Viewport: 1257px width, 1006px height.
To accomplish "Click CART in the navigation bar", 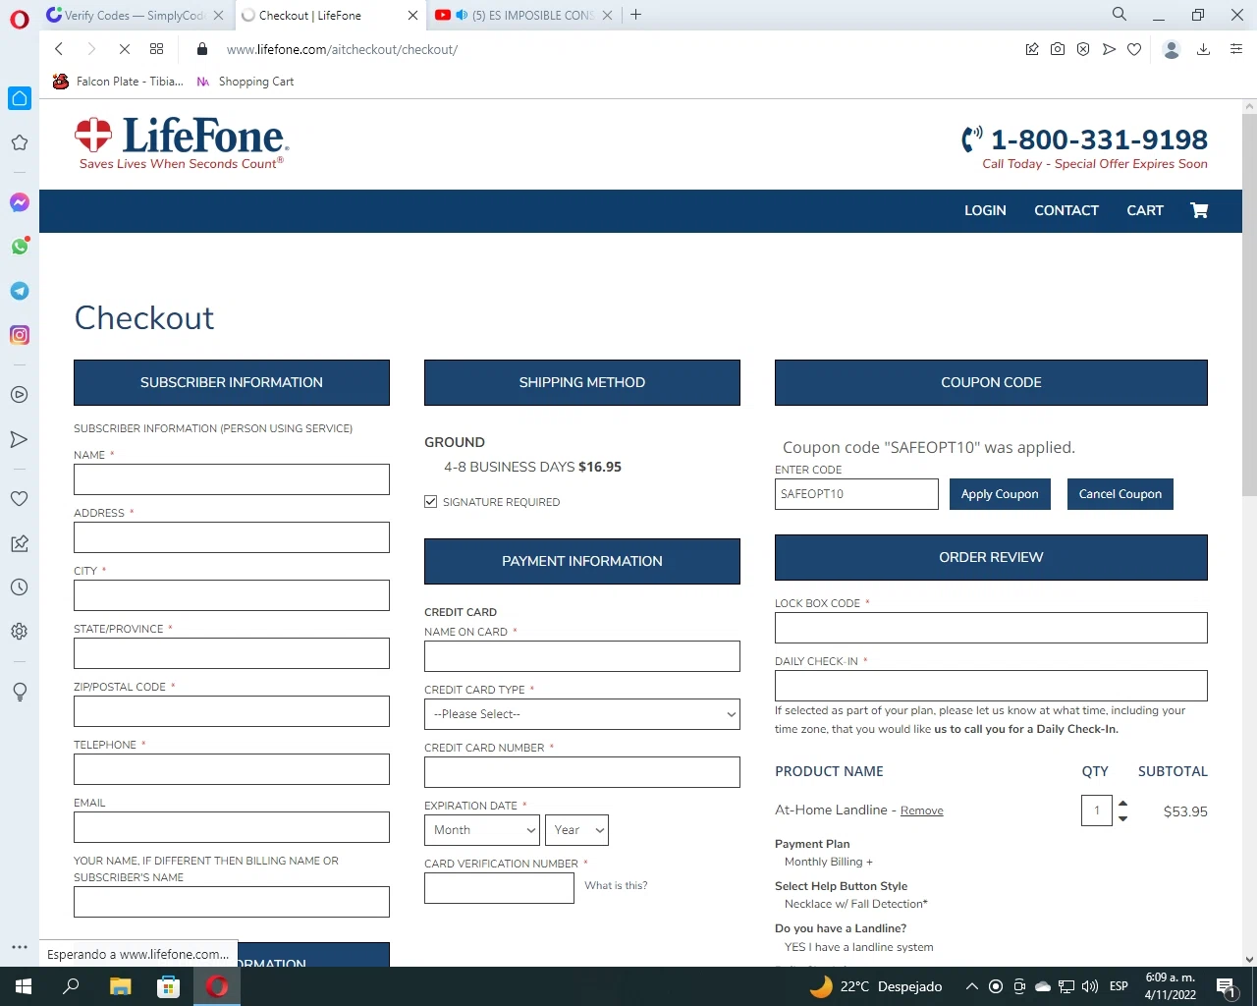I will 1145,210.
